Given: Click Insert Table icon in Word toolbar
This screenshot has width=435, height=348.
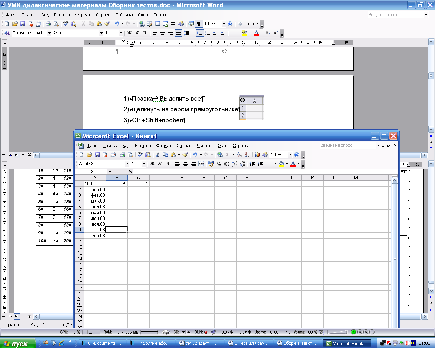Looking at the screenshot, I should [158, 24].
